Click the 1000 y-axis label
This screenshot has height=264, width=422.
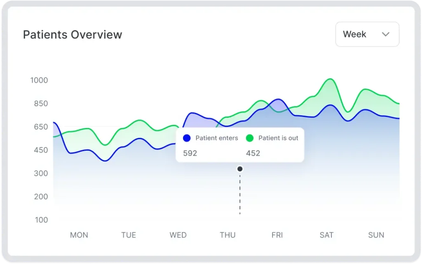39,80
